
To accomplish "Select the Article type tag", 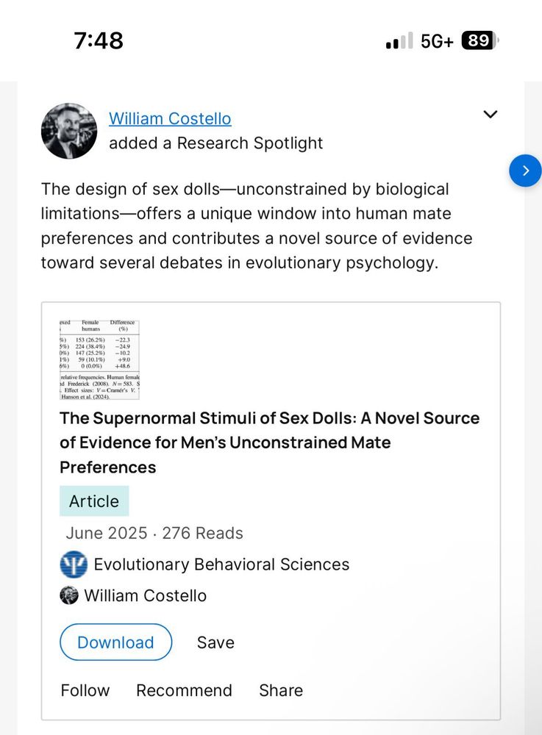I will (x=94, y=501).
